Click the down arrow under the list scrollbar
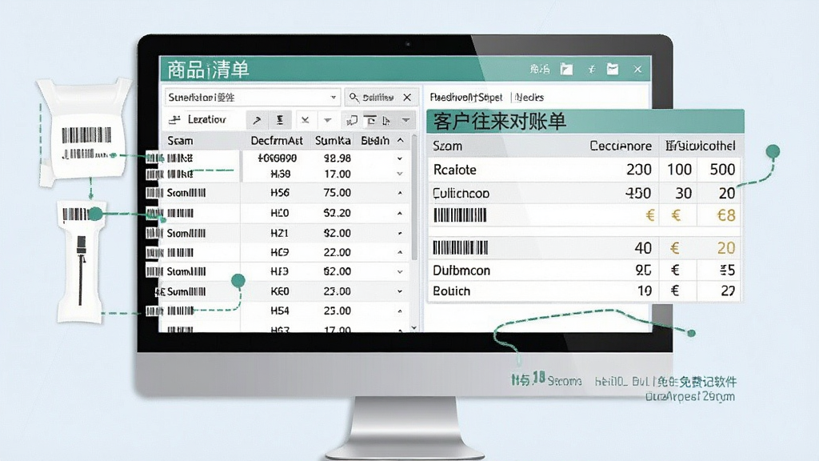Screen dimensions: 819x461 point(414,327)
